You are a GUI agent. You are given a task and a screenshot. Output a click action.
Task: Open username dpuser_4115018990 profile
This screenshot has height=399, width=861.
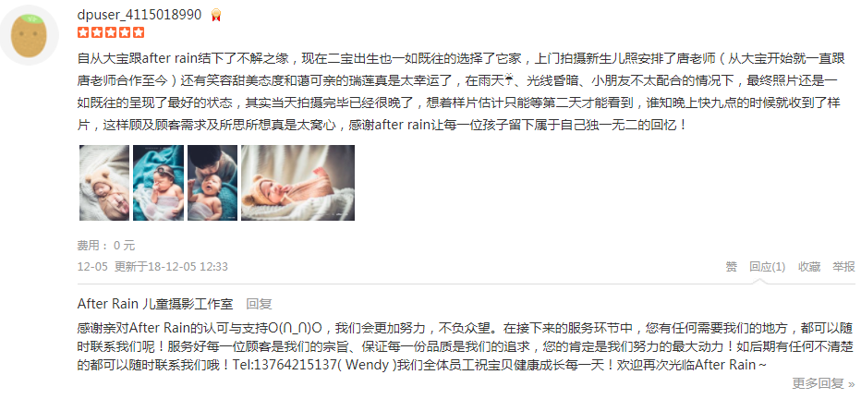(x=139, y=15)
